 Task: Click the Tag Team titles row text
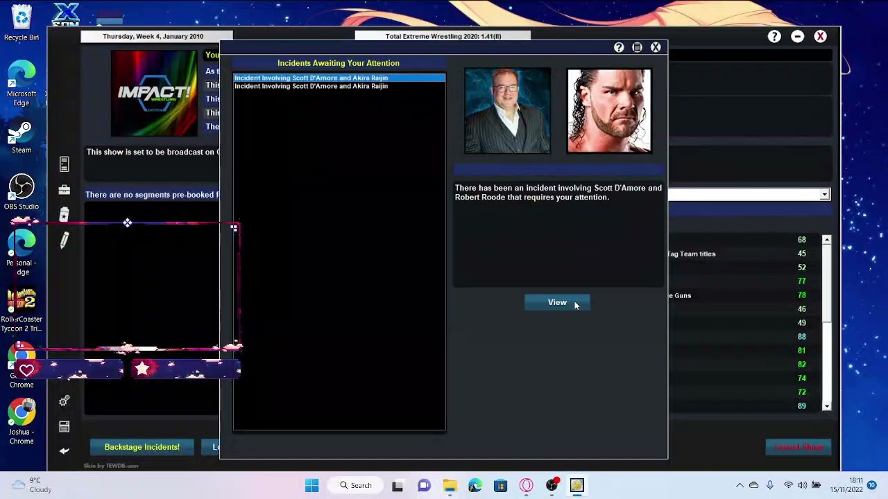point(692,254)
